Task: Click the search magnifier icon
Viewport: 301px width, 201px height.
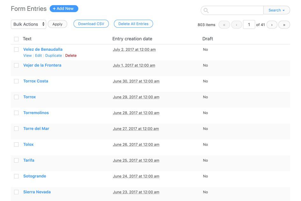Action: click(x=206, y=10)
